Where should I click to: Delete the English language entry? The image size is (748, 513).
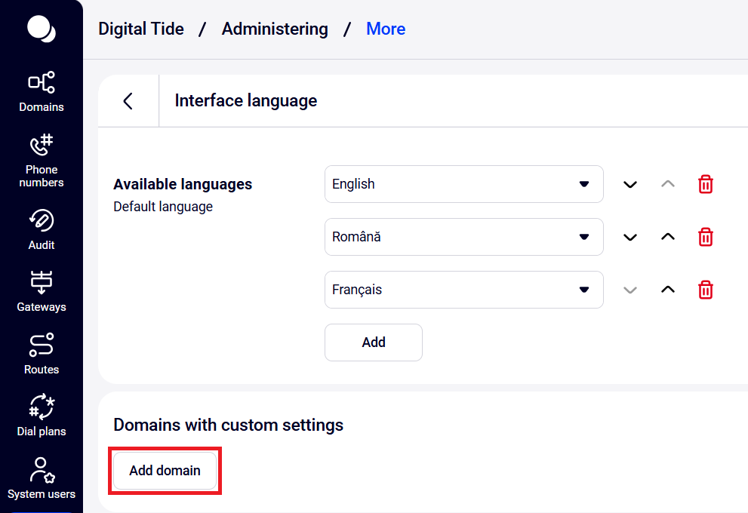pyautogui.click(x=706, y=184)
